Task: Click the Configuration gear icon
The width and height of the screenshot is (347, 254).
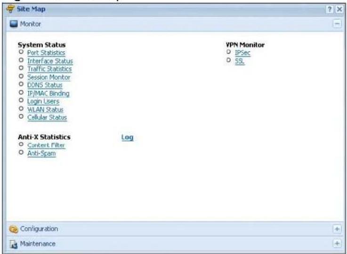Action: pyautogui.click(x=14, y=229)
